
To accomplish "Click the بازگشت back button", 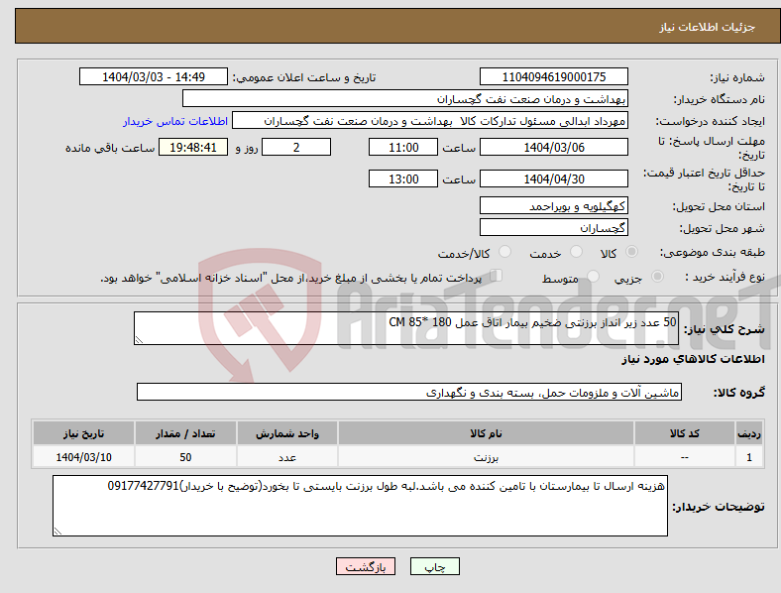I will point(366,566).
